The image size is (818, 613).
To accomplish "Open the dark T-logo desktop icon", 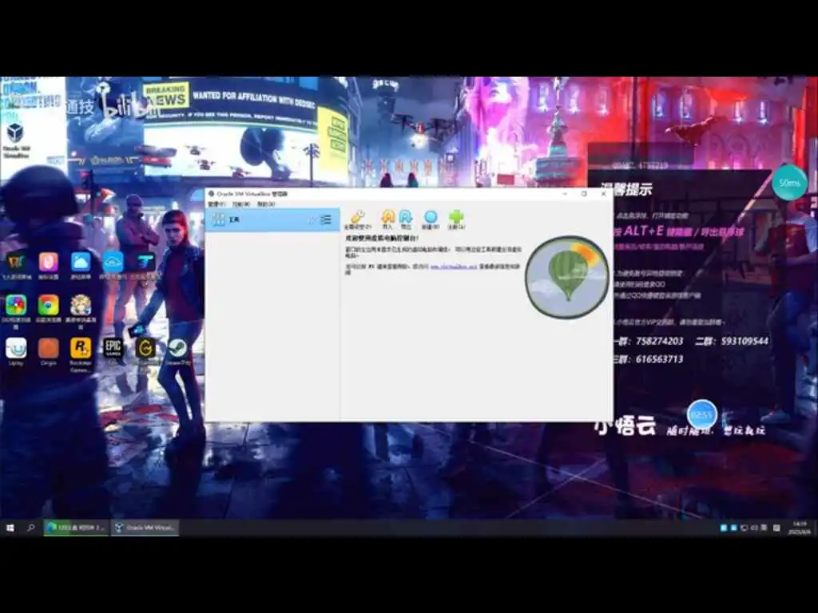I will (x=145, y=266).
